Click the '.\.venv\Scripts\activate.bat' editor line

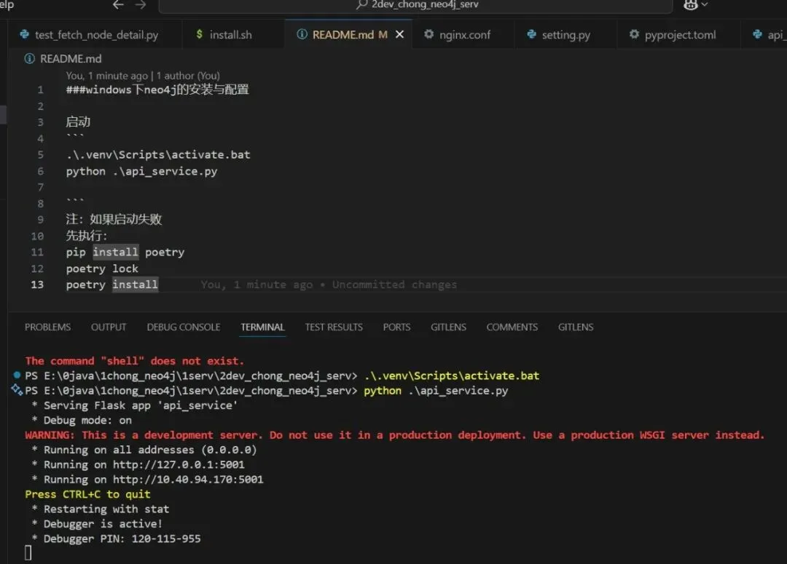[x=158, y=155]
